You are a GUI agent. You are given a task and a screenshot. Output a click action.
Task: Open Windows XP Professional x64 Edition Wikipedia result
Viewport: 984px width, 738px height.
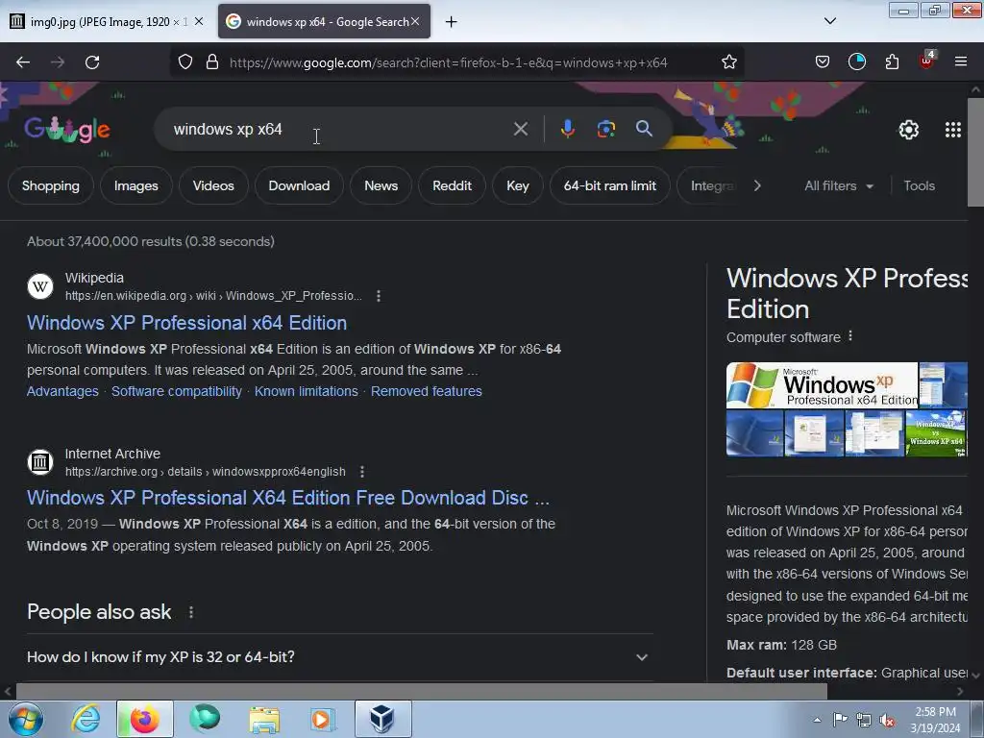187,323
